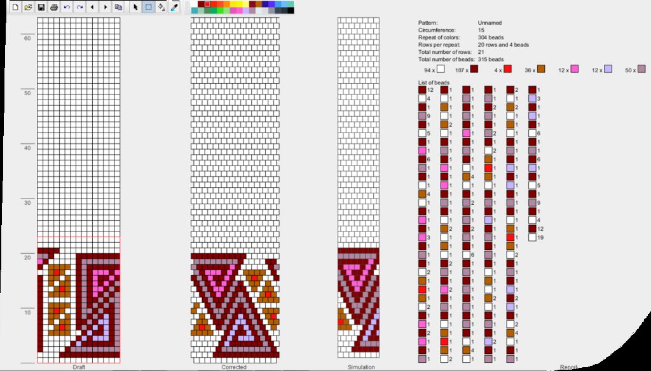Viewport: 651px width, 371px height.
Task: Shift pattern left with left arrow
Action: point(92,8)
